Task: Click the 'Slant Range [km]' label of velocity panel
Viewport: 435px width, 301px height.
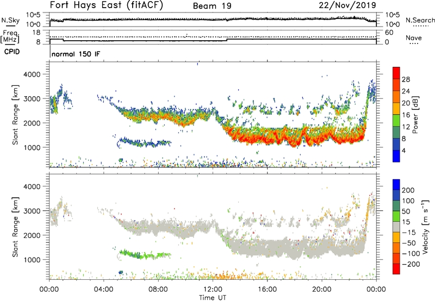Action: pos(15,227)
